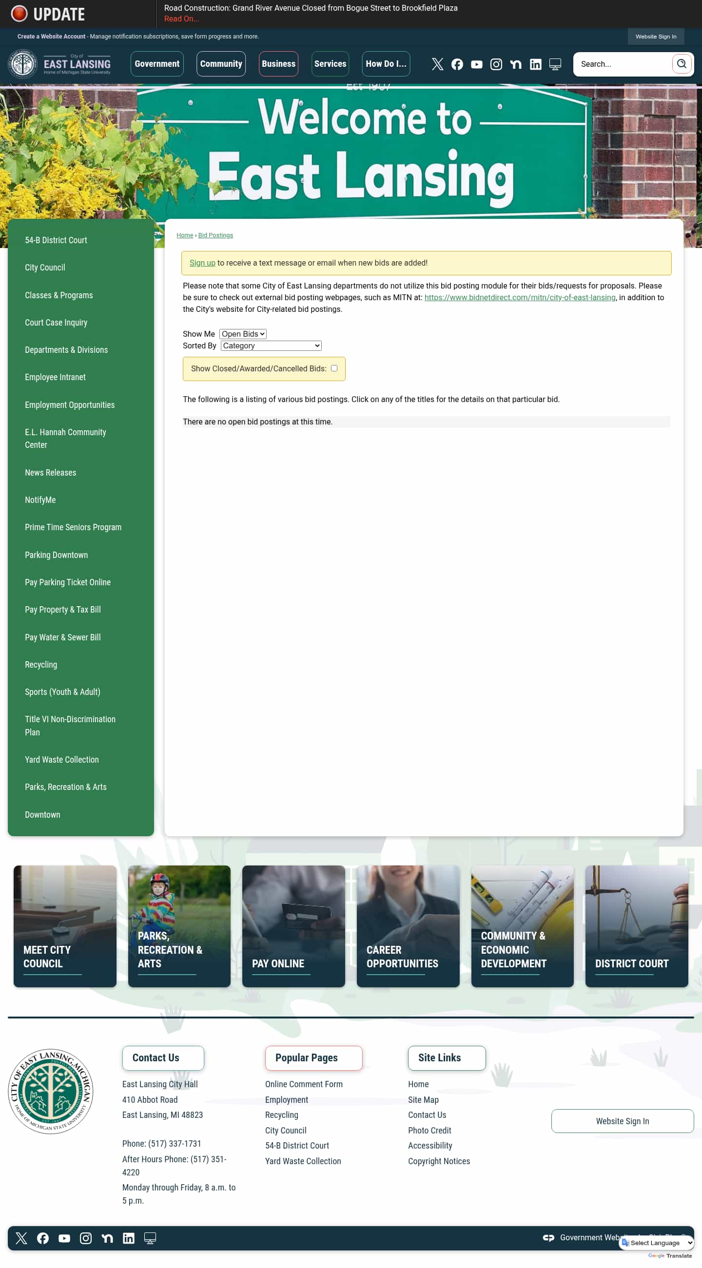Viewport: 702px width, 1268px height.
Task: Click the footer Website Sign In button
Action: point(622,1121)
